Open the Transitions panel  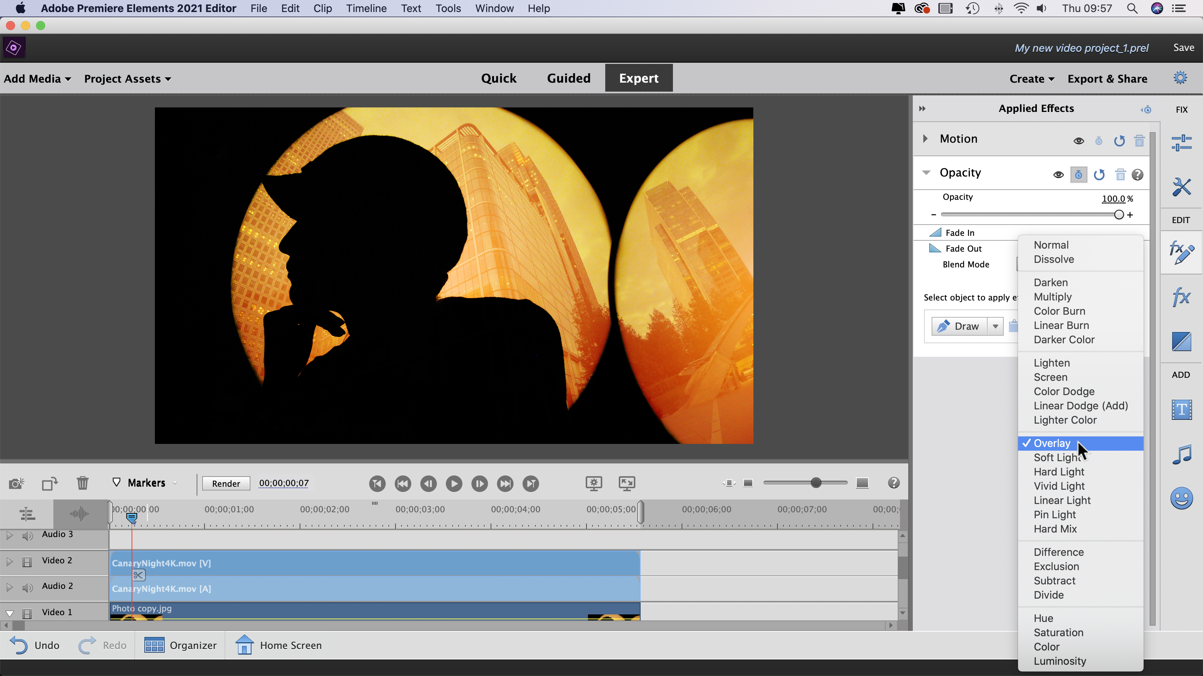pyautogui.click(x=1182, y=341)
